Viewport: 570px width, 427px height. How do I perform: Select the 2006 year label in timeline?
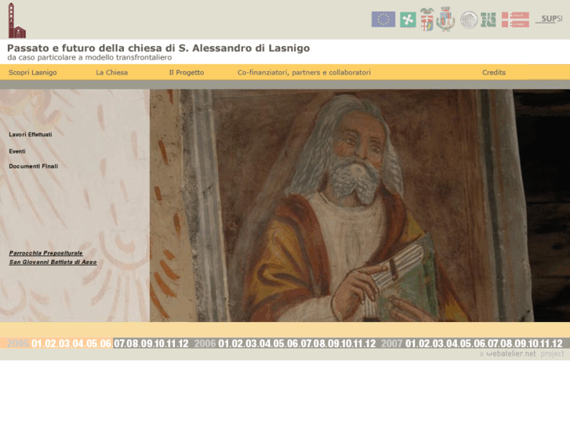(205, 343)
